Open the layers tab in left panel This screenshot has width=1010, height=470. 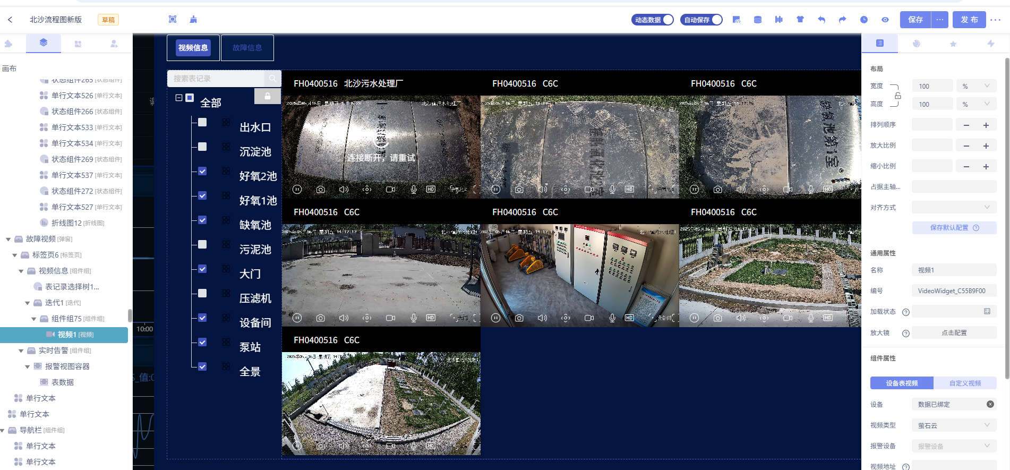(44, 43)
